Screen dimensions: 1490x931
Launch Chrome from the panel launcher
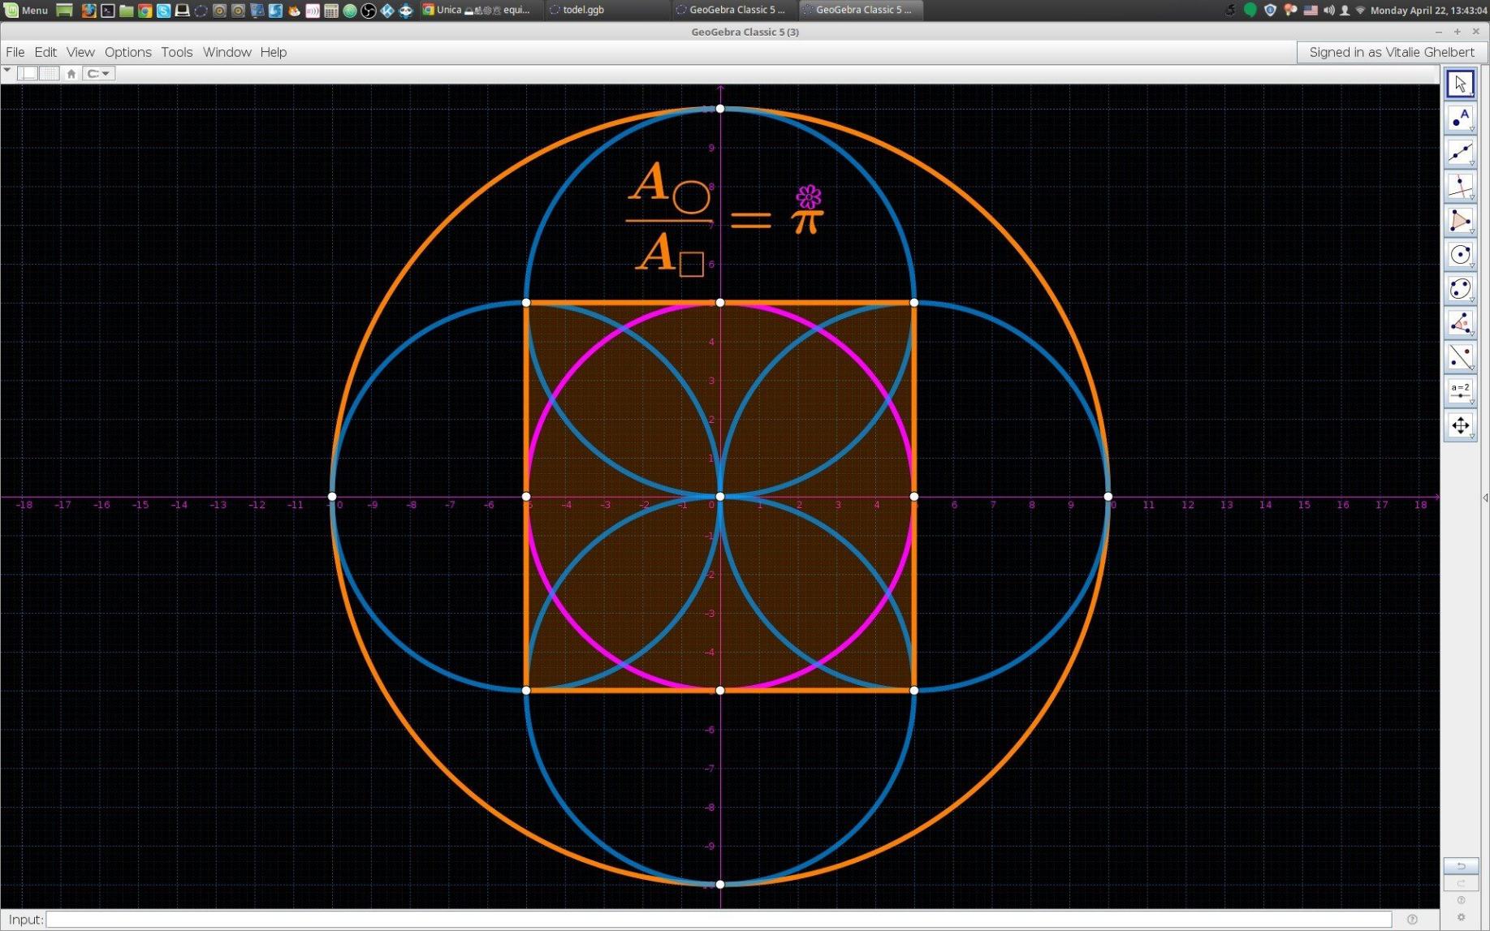click(145, 11)
